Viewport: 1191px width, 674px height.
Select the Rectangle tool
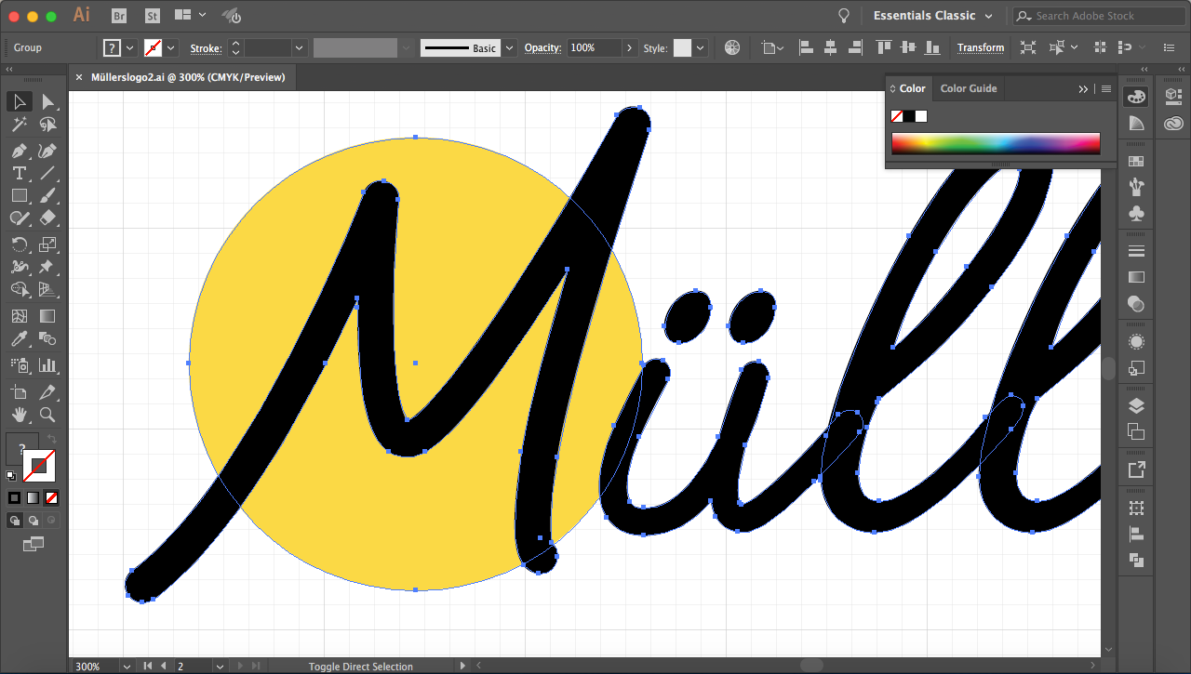click(20, 195)
